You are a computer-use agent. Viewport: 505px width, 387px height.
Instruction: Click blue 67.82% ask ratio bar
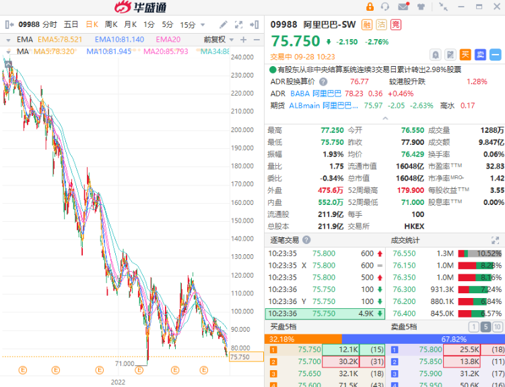(424, 339)
